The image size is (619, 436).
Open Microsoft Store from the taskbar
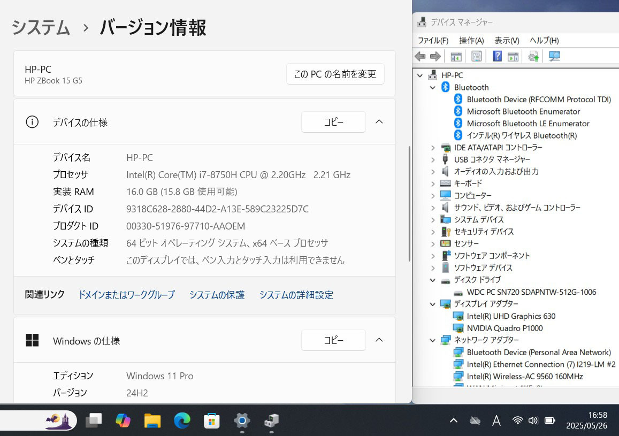pos(212,420)
